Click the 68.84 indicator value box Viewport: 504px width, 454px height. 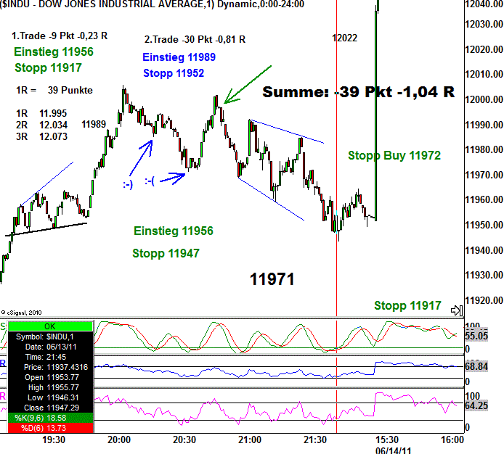click(476, 368)
